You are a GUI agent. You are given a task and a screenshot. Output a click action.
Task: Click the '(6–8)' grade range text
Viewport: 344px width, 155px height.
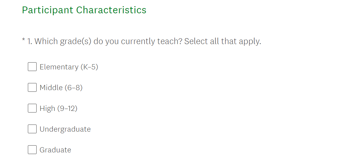pos(74,88)
